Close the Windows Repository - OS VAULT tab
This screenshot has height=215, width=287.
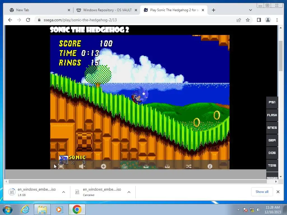pos(136,10)
